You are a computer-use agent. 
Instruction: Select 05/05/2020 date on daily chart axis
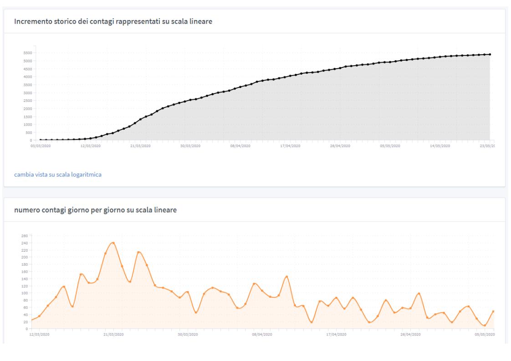[x=484, y=335]
